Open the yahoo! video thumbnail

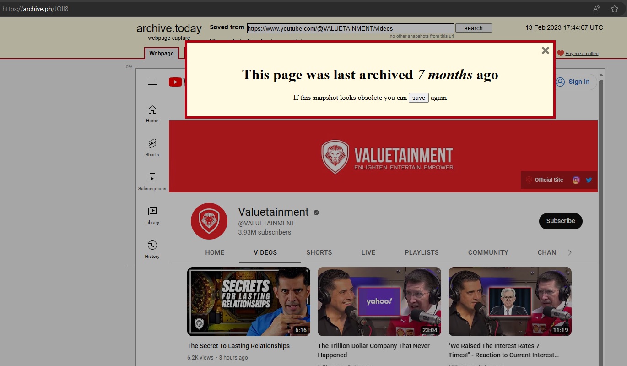point(379,301)
